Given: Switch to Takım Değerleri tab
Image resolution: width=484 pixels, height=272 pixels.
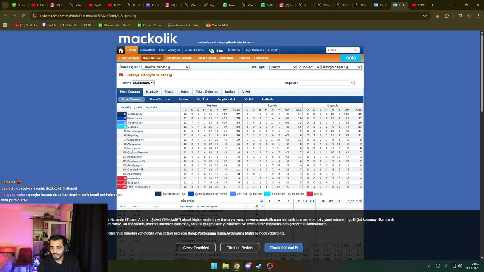Looking at the screenshot, I should tap(207, 91).
